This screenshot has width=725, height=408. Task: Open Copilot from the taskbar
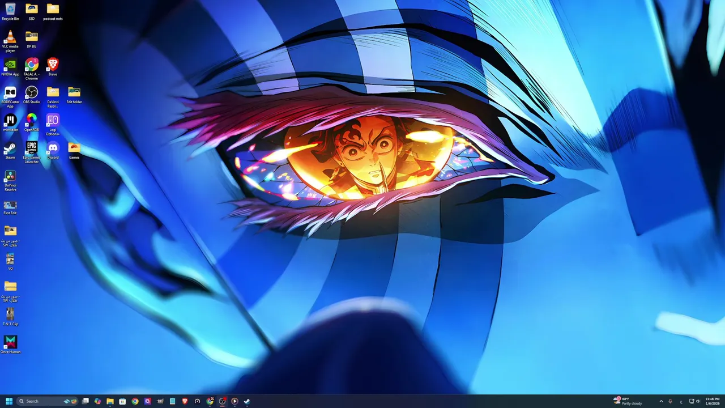point(97,401)
